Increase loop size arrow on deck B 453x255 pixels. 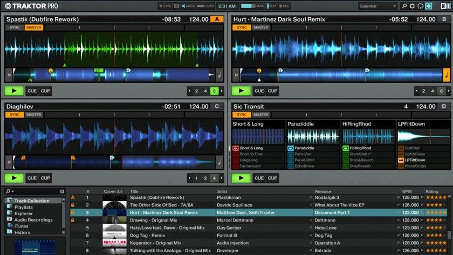point(449,91)
